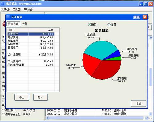Image resolution: width=154 pixels, height=122 pixels.
Task: Close the 合计报表 dialog with red X
Action: coord(145,17)
